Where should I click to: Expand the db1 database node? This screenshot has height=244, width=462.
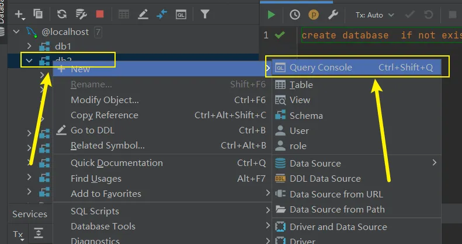(x=29, y=45)
